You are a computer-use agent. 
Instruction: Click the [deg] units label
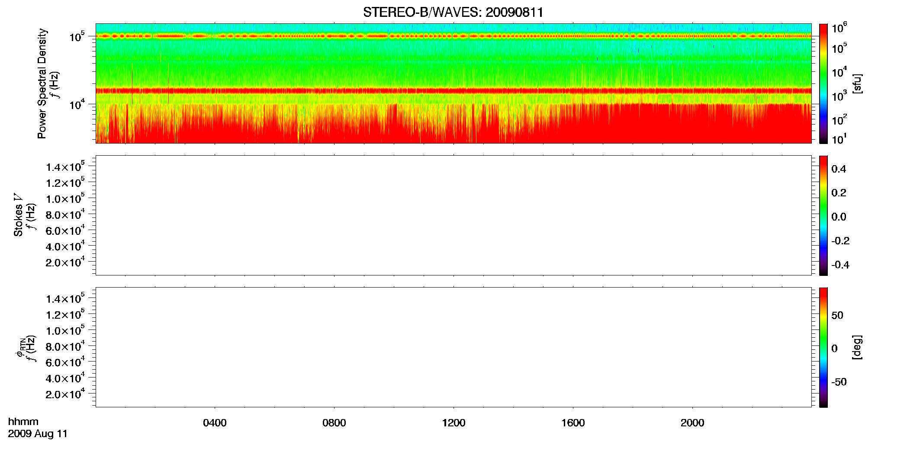[857, 347]
